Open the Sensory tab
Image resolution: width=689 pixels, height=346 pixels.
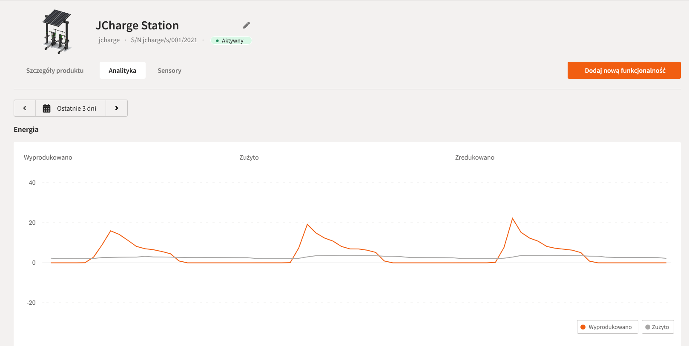point(169,71)
